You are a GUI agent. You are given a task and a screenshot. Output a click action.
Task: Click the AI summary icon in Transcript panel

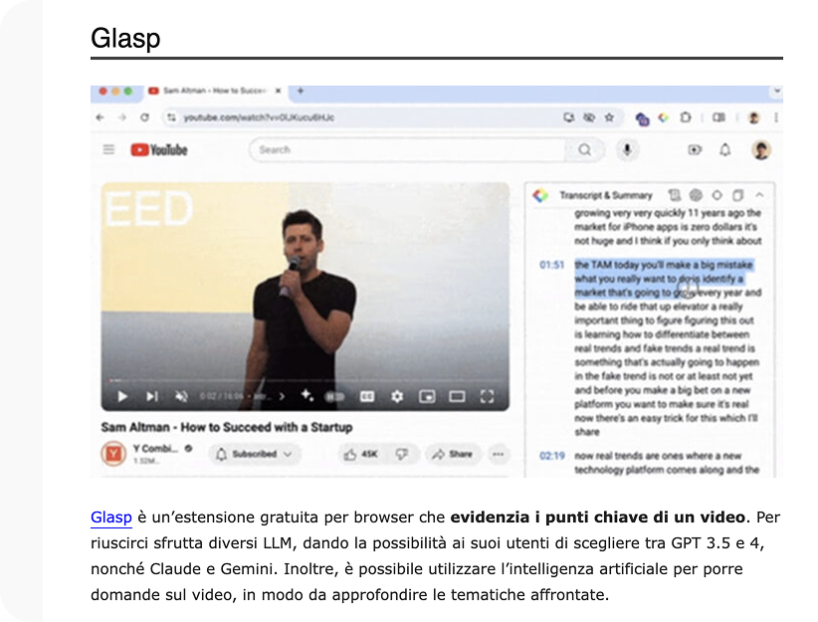tap(696, 195)
